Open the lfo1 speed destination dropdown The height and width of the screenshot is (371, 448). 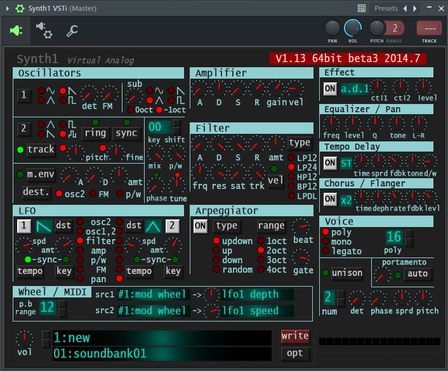pyautogui.click(x=257, y=311)
